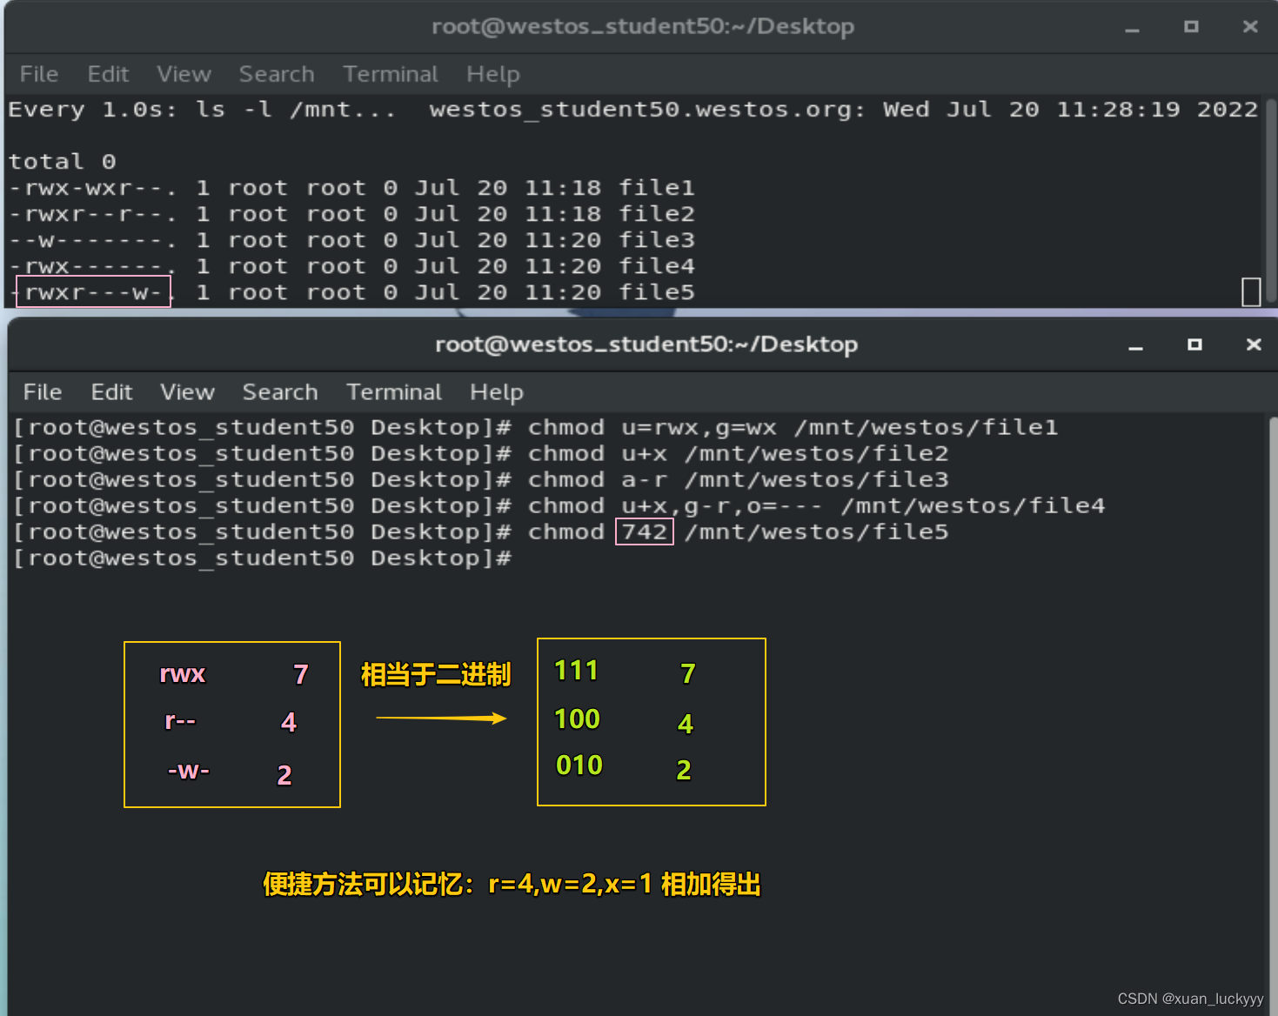This screenshot has width=1278, height=1016.
Task: Click the file1 listing name in watch output
Action: 657,188
